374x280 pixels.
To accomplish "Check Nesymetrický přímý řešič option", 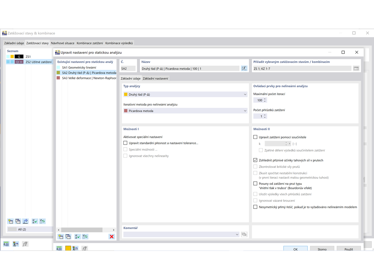I will (x=255, y=207).
